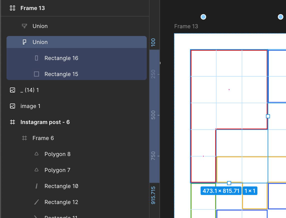This screenshot has height=218, width=286.
Task: Click the 100 ruler marking
Action: 153,42
